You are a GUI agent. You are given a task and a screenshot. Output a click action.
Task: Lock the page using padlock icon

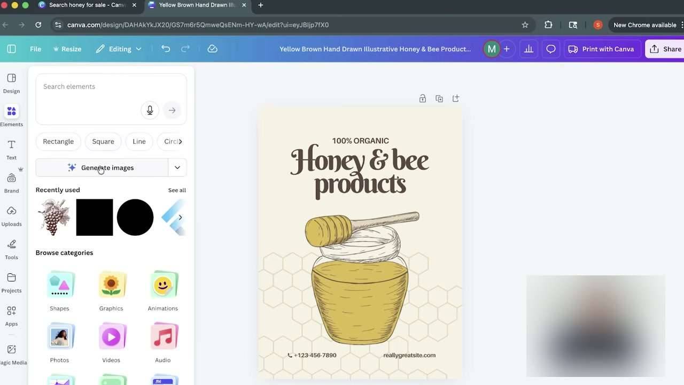click(x=422, y=98)
